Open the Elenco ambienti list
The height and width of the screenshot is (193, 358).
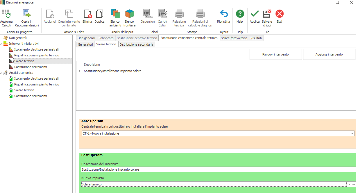click(115, 14)
